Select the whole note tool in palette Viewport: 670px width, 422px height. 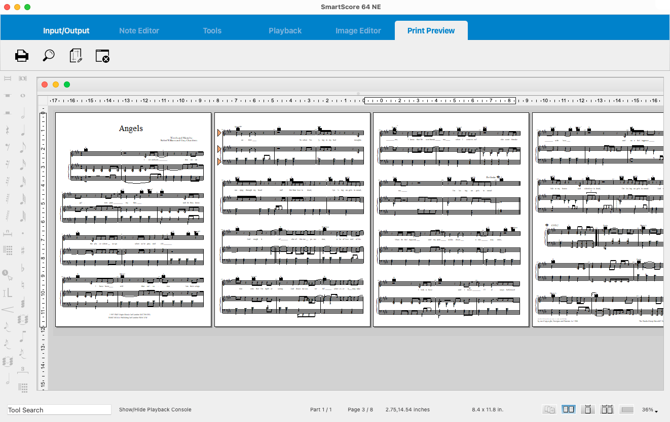point(23,95)
